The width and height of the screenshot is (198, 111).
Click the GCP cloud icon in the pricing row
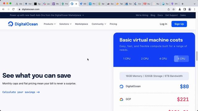click(121, 99)
